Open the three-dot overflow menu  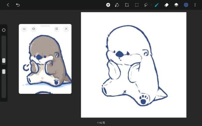(x=195, y=5)
